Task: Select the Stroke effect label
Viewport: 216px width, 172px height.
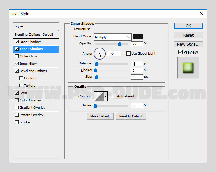Action: [25, 122]
